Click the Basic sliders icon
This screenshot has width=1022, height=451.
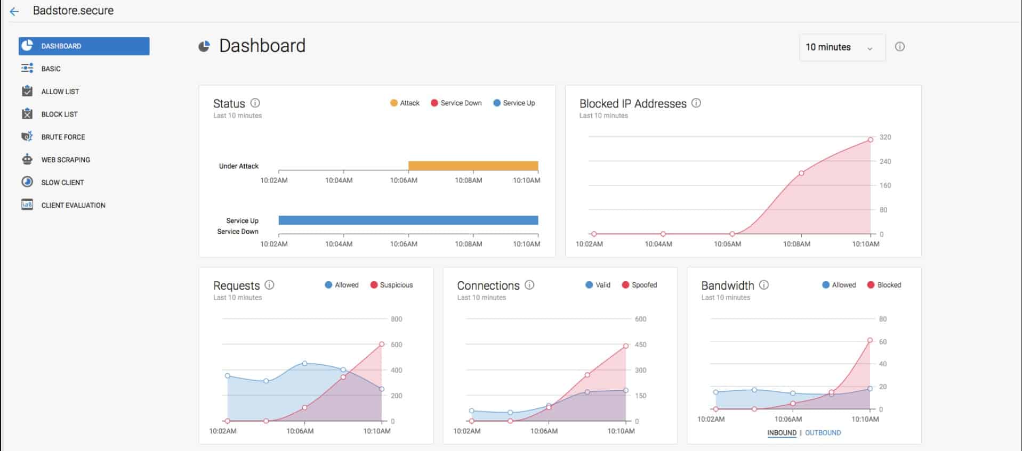tap(27, 68)
